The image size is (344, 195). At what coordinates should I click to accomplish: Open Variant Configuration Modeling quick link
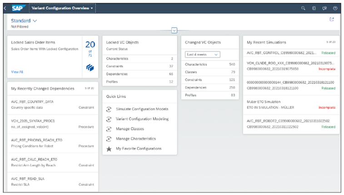point(142,119)
